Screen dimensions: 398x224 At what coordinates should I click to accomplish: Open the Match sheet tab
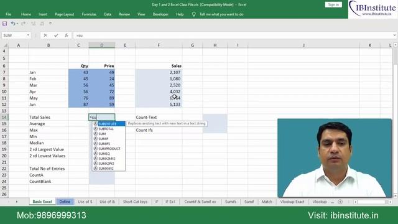click(267, 202)
